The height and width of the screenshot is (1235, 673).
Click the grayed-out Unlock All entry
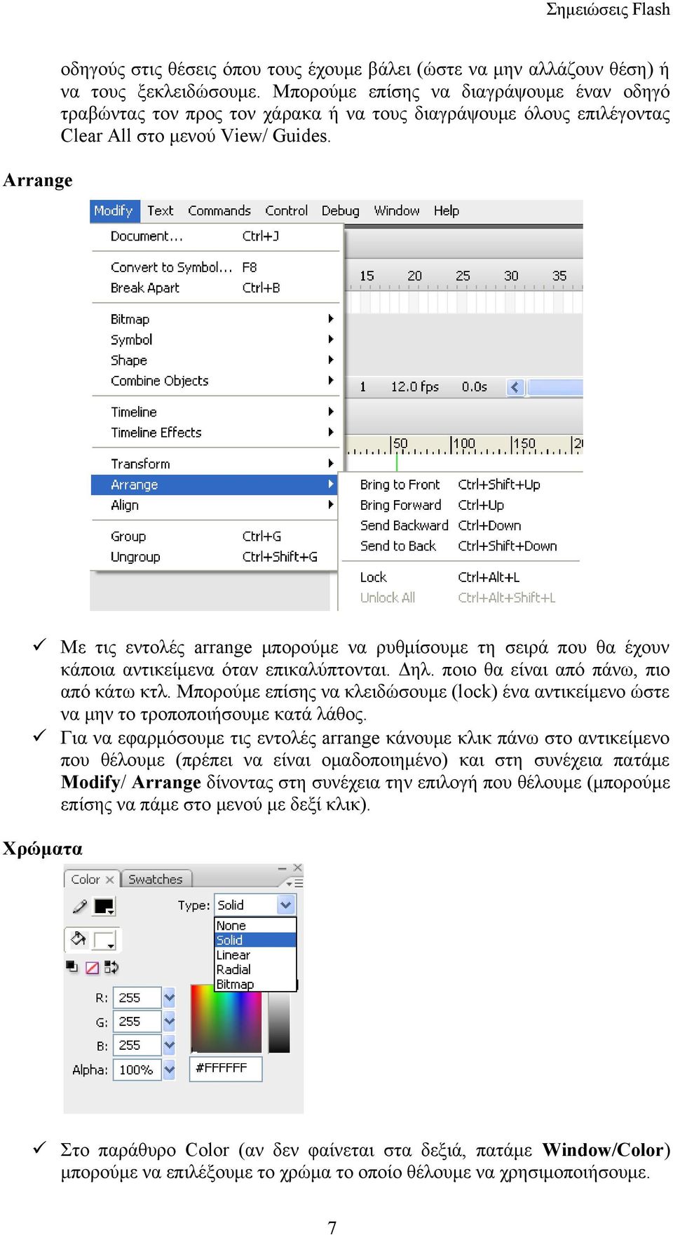461,598
